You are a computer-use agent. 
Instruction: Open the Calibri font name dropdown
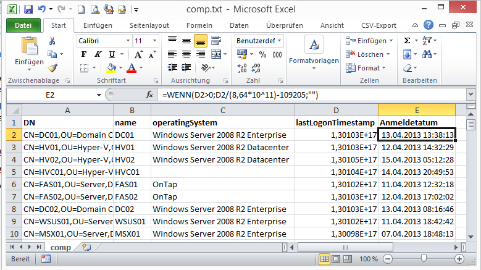pyautogui.click(x=128, y=41)
